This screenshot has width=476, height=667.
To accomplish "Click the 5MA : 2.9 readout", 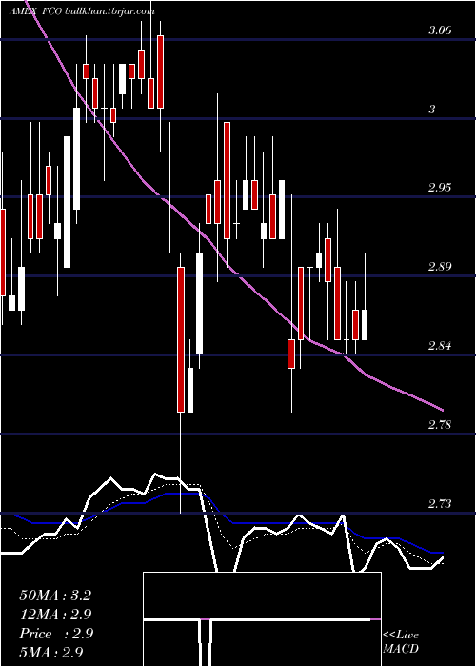I will (51, 652).
